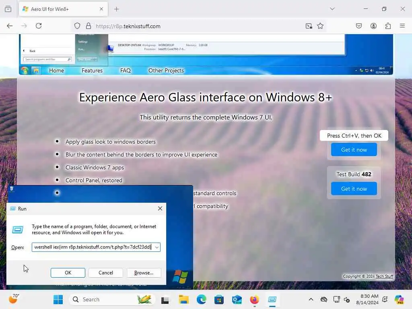
Task: Select 'Test Build 482' label
Action: (354, 174)
